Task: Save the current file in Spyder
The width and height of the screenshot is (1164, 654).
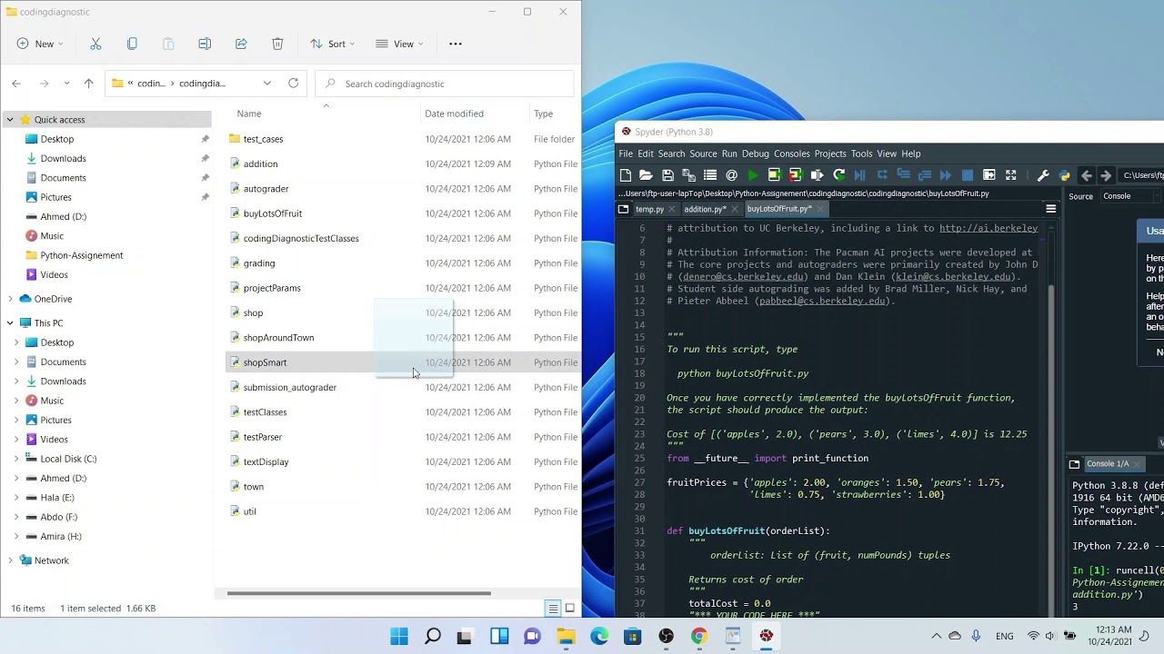Action: [667, 175]
